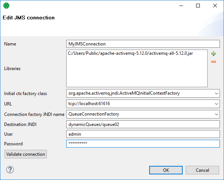Maximize the Edit JMS connection dialog
The image size is (224, 180).
(198, 6)
